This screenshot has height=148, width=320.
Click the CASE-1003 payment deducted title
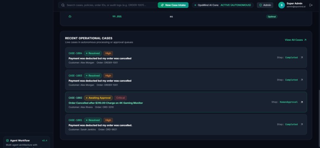[100, 81]
